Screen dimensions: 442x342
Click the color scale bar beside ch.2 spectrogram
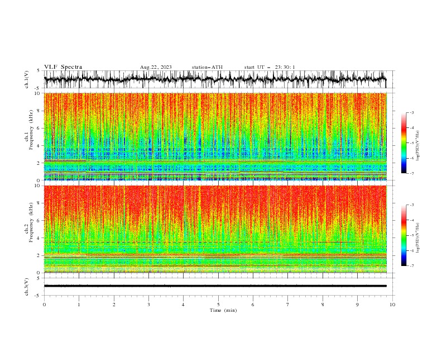(x=403, y=235)
